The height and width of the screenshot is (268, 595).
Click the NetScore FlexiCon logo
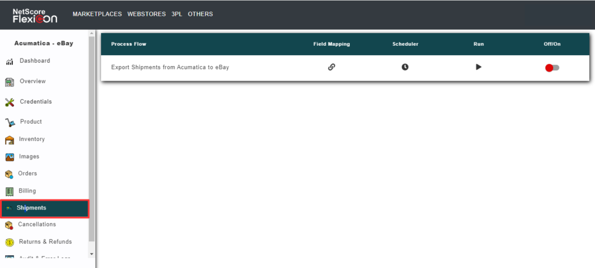click(35, 15)
